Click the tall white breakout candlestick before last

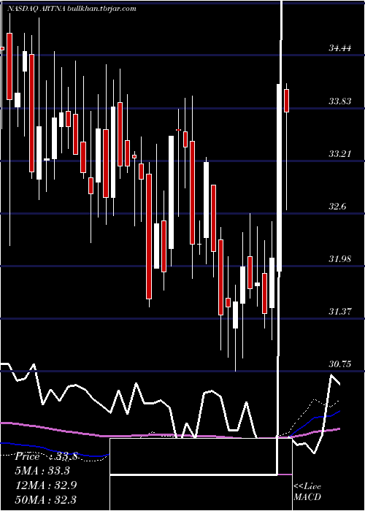point(280,177)
